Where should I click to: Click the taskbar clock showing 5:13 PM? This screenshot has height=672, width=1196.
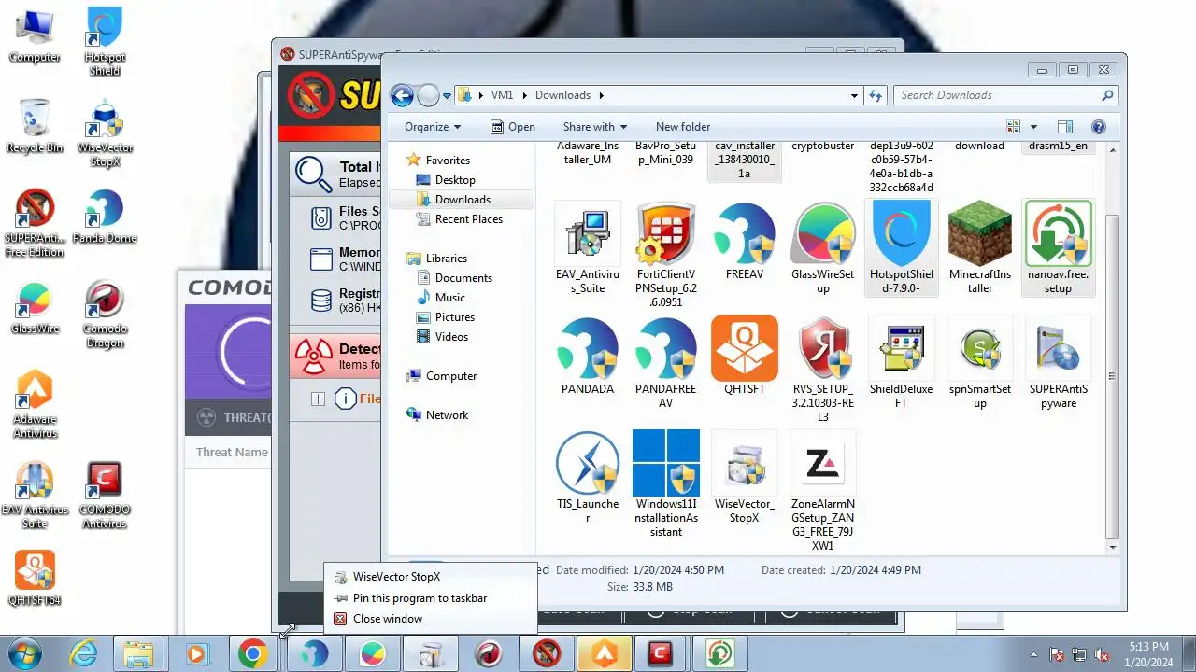tap(1148, 653)
